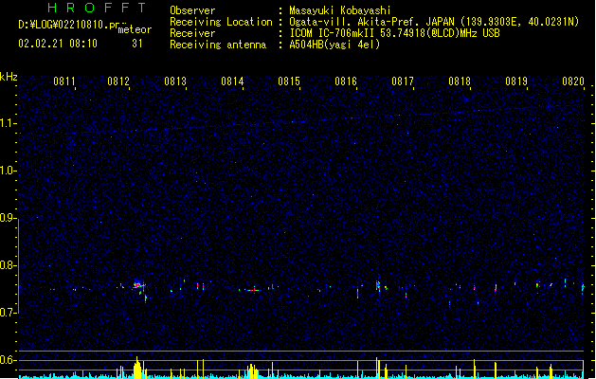Click the 0814 time marker
Viewport: 596px width, 379px height.
click(232, 81)
